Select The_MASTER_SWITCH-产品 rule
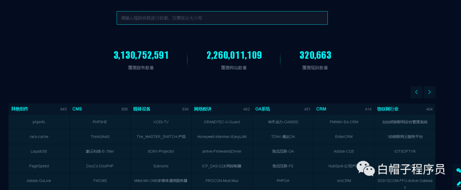The image size is (461, 190). pyautogui.click(x=161, y=137)
